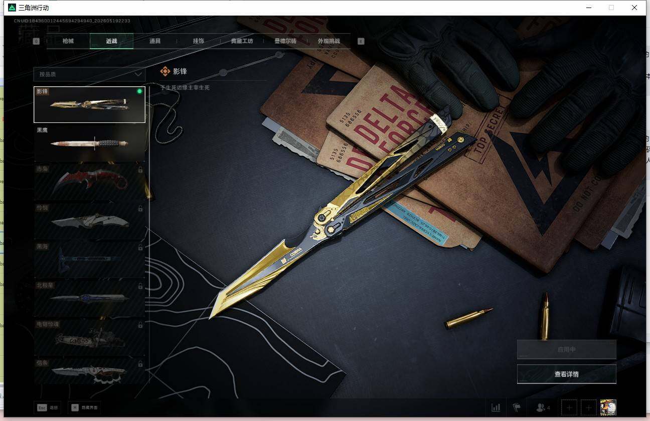The image size is (650, 421).
Task: Open the 典藏工坊 tab
Action: tap(242, 41)
